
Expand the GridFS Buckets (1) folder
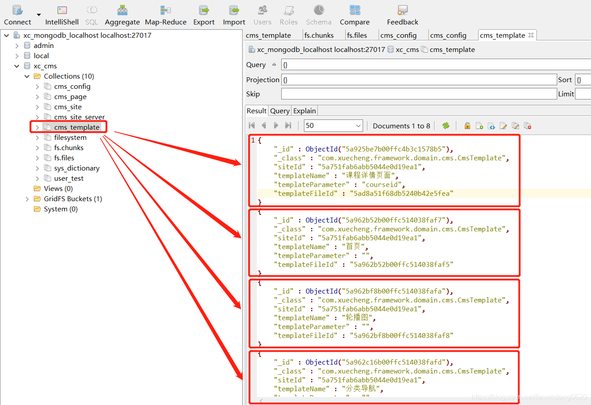[27, 199]
